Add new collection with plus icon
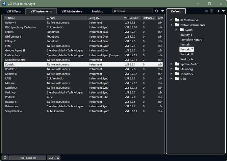The image size is (227, 161). 218,11
